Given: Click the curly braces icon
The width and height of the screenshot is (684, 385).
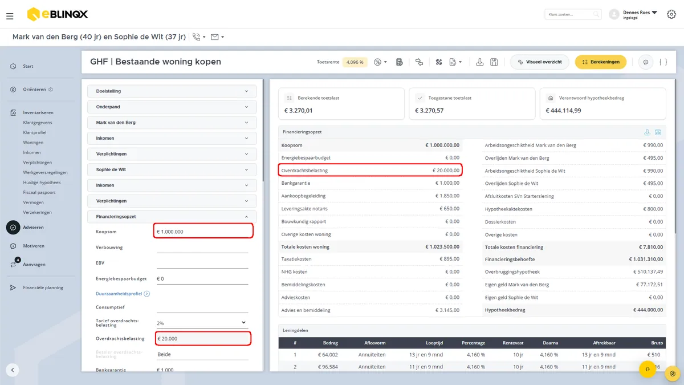Looking at the screenshot, I should pos(663,62).
